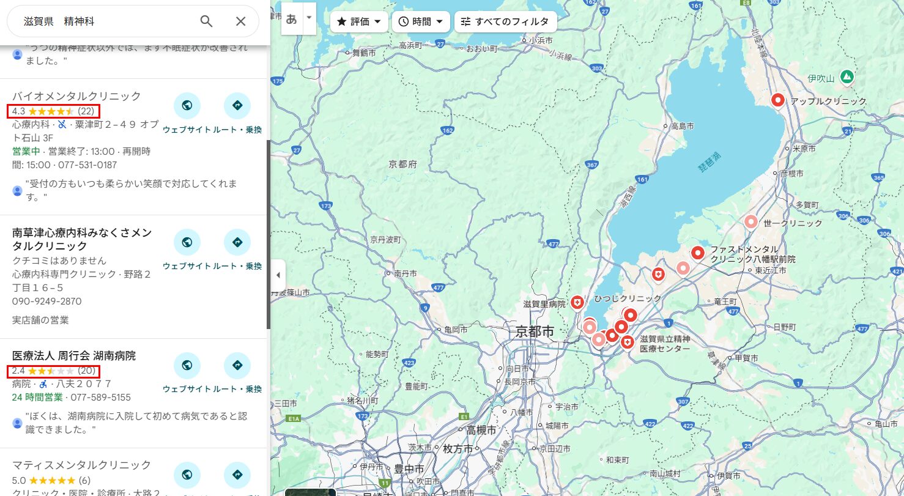
Task: Click the 甲賀市 label on the map
Action: click(746, 357)
